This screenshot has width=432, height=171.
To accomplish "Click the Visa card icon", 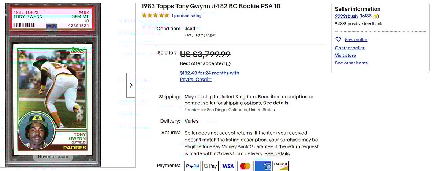I will tap(228, 166).
